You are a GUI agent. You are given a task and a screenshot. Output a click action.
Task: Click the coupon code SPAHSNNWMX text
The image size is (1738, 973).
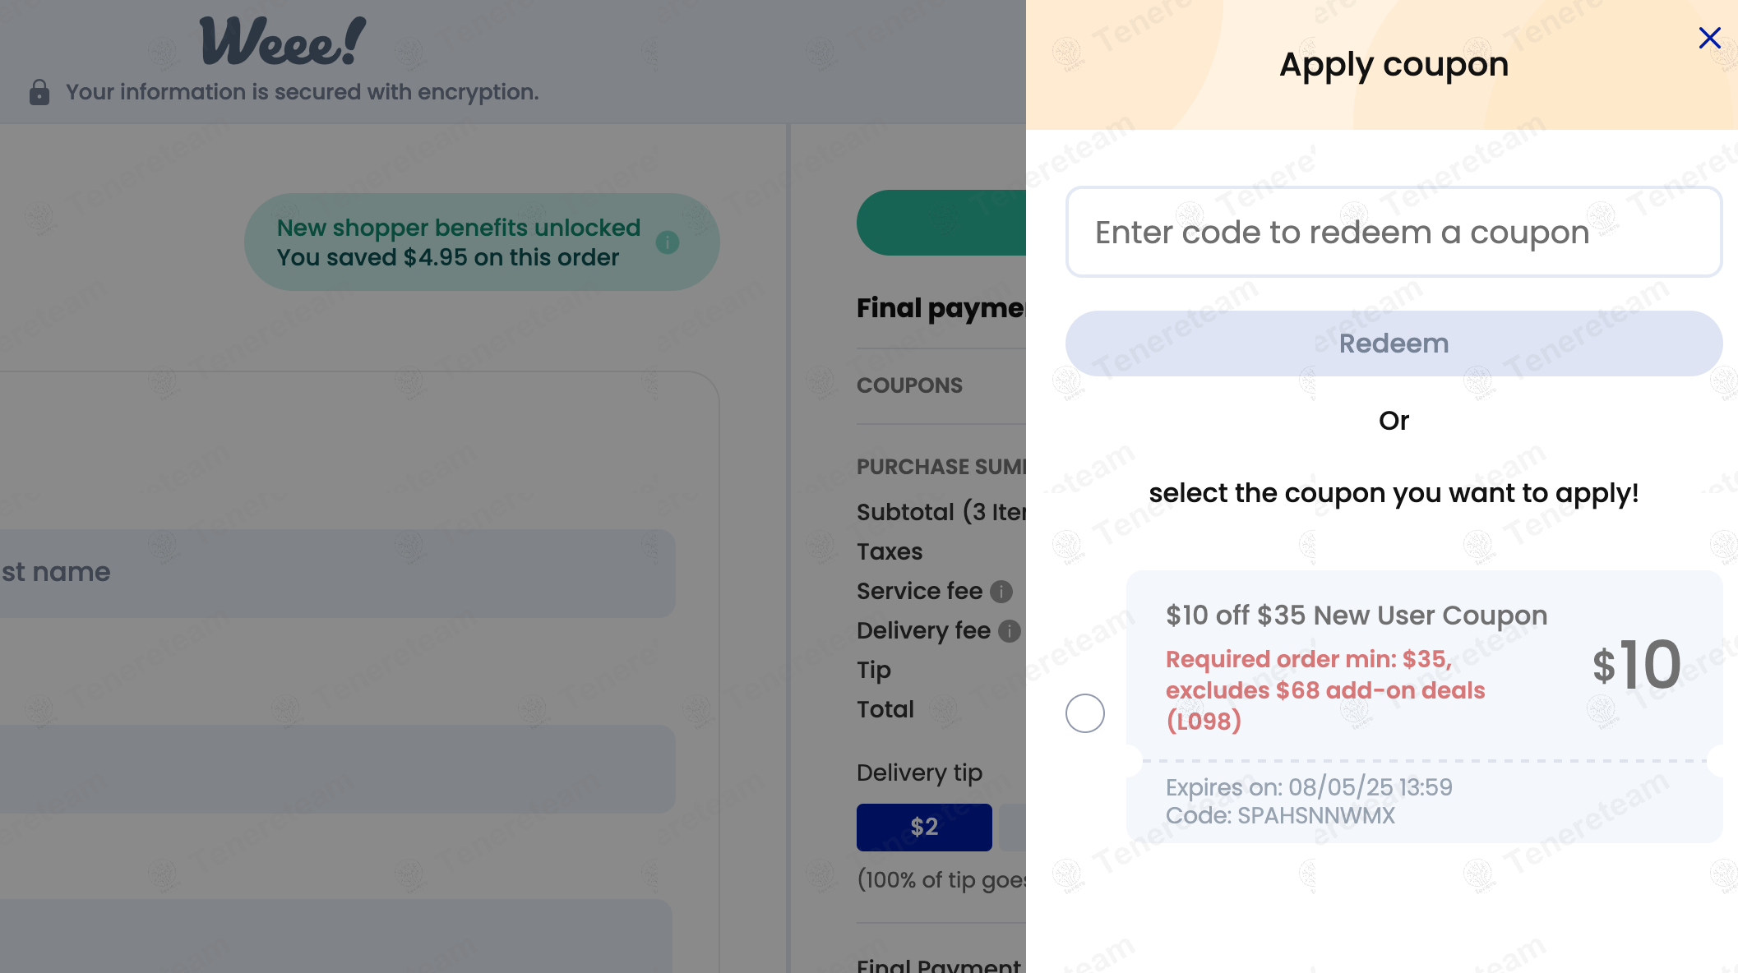coord(1280,816)
